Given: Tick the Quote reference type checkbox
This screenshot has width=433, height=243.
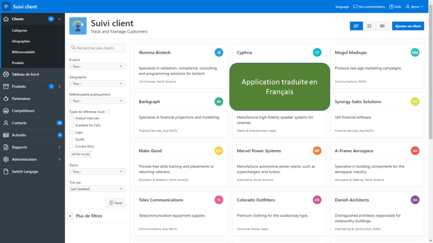Looking at the screenshot, I should (71, 139).
